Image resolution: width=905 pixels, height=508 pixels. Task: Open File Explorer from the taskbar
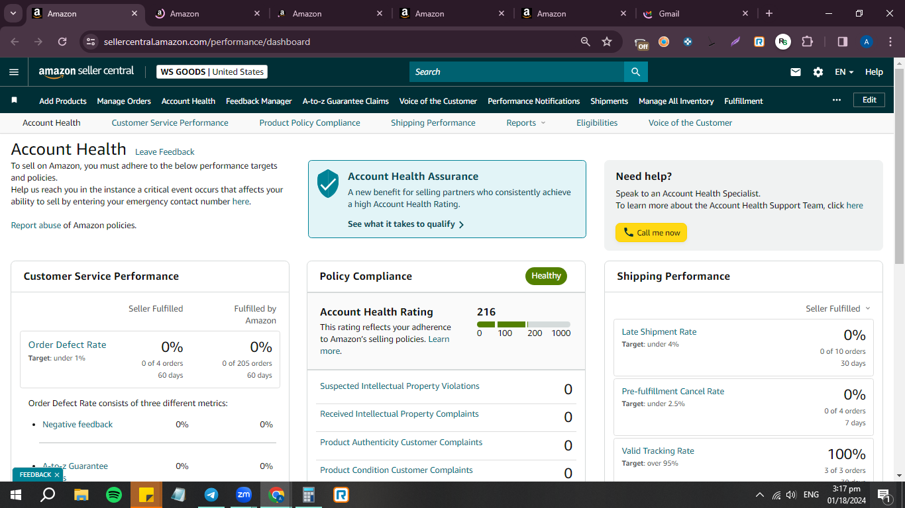(x=81, y=495)
